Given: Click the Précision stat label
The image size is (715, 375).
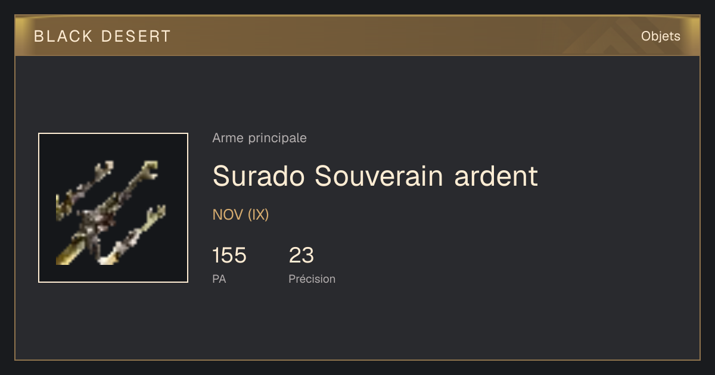Looking at the screenshot, I should click(x=312, y=279).
